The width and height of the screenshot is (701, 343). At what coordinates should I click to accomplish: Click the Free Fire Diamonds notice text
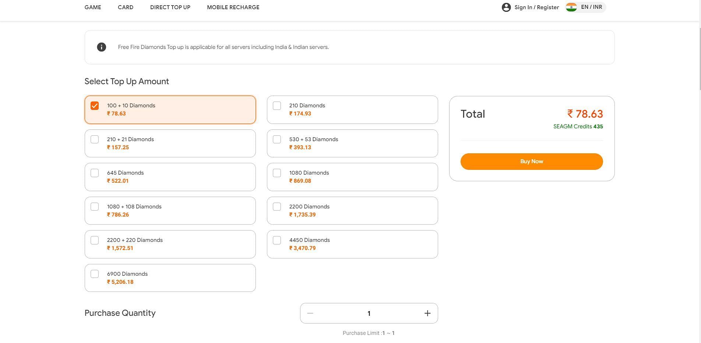[223, 47]
